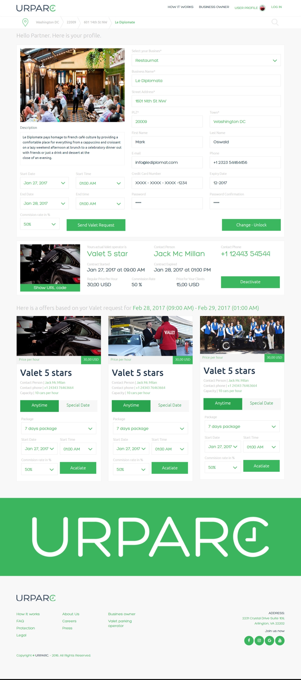Screen dimensions: 301x680
Task: Open the YouTube social icon in footer
Action: click(280, 640)
